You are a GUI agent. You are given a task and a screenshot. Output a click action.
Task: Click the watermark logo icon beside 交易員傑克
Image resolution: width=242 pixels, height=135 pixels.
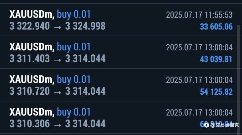206,125
